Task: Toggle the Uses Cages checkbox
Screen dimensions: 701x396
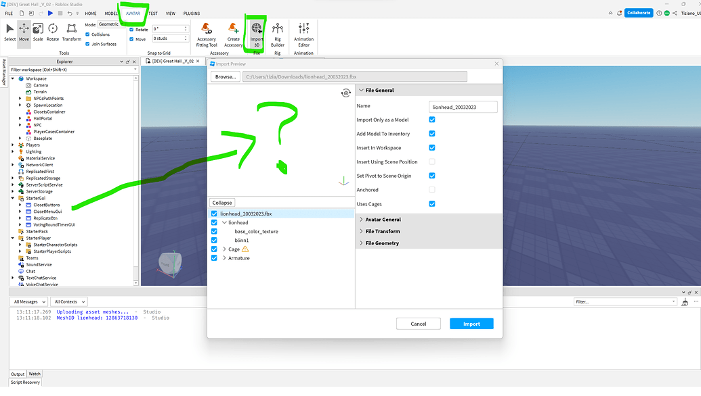Action: click(x=432, y=204)
